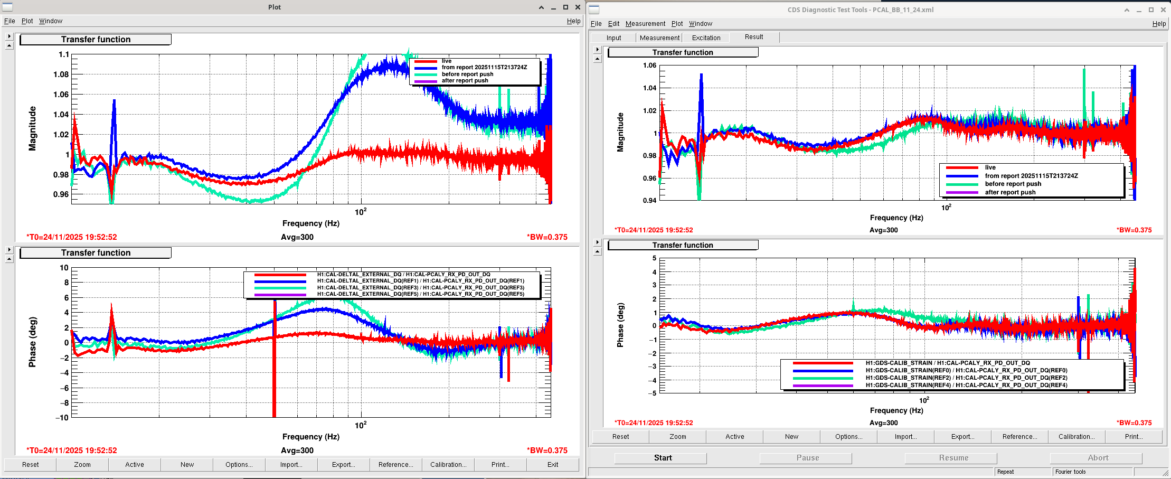1171x479 pixels.
Task: Expand options panel of top plot in CDS Diagnostic window
Action: (x=598, y=50)
